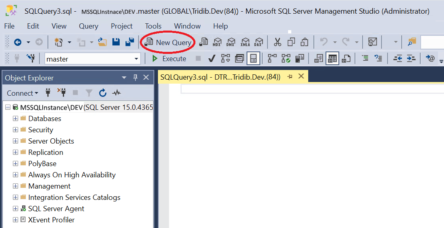Collapse the MSSQLInstance\DEV server node
The image size is (444, 228).
click(8, 107)
